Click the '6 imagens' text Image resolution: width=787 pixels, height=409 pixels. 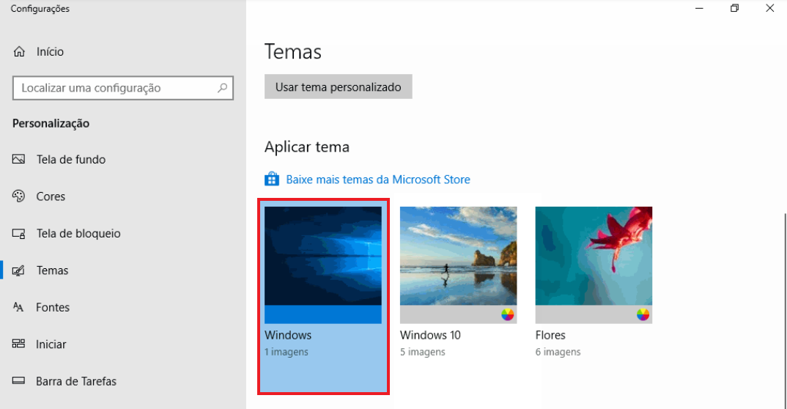point(558,353)
